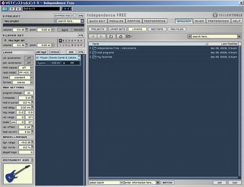This screenshot has width=244, height=187.
Task: Click the open folder browser icon
Action: point(129,37)
